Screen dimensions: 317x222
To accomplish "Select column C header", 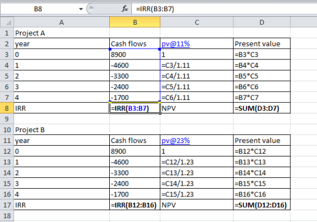I will point(197,22).
